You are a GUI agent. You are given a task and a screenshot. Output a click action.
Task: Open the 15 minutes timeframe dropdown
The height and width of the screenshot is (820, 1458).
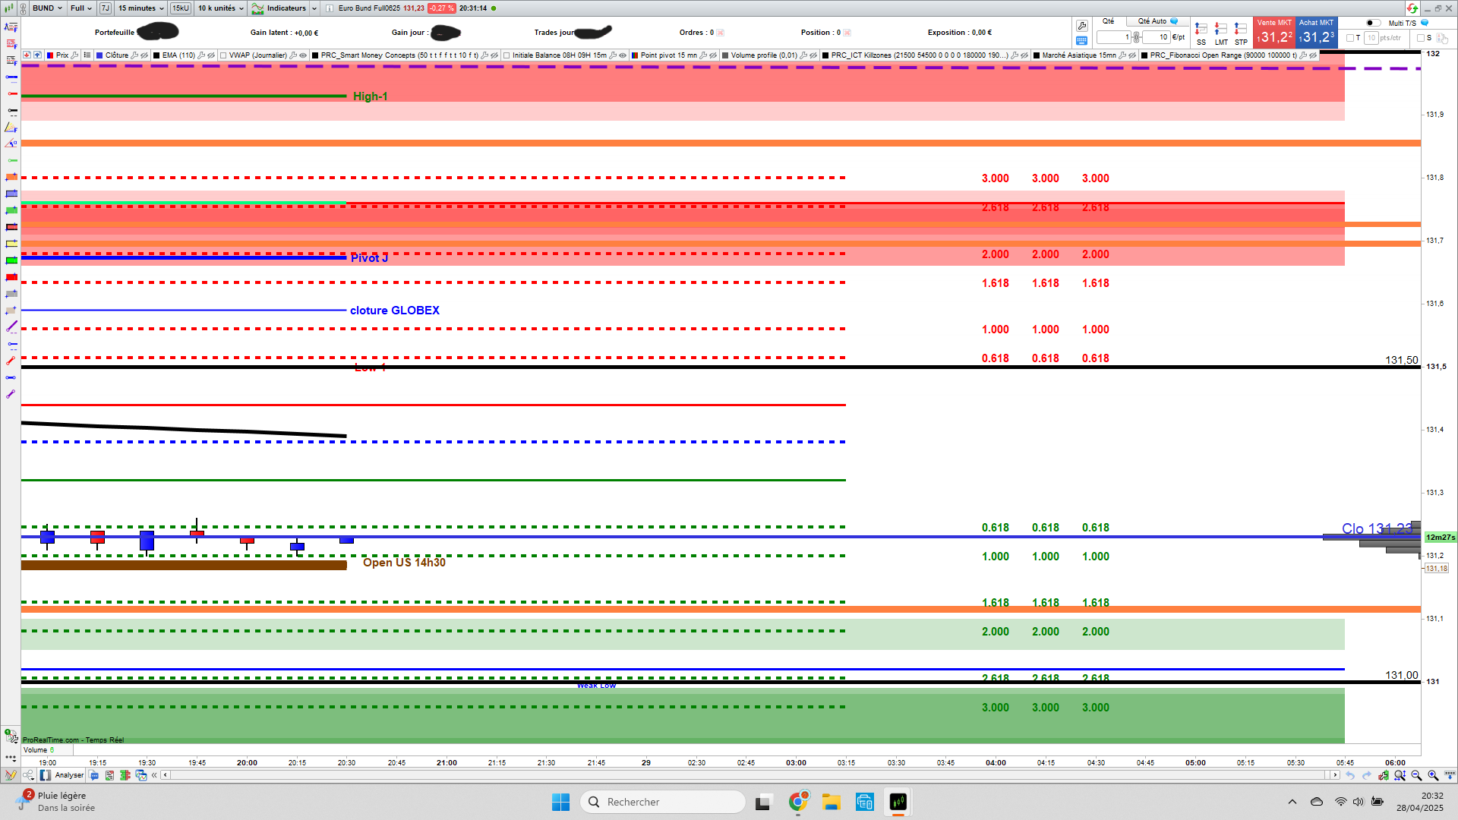coord(140,8)
